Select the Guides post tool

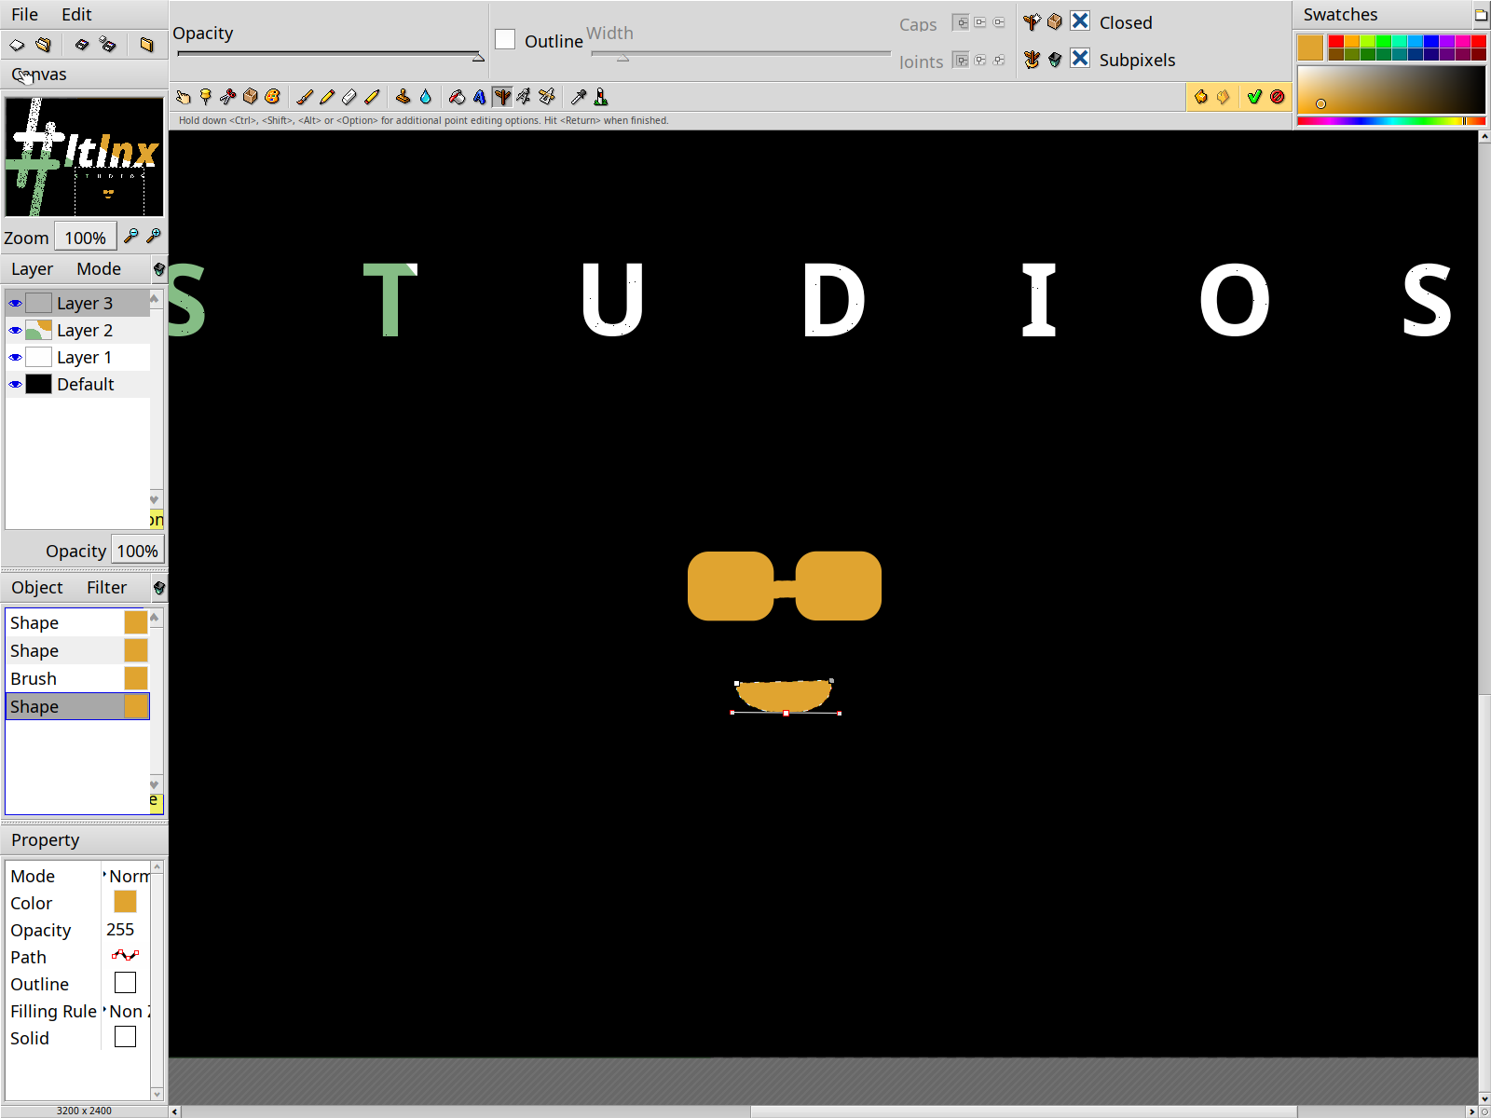click(x=601, y=97)
